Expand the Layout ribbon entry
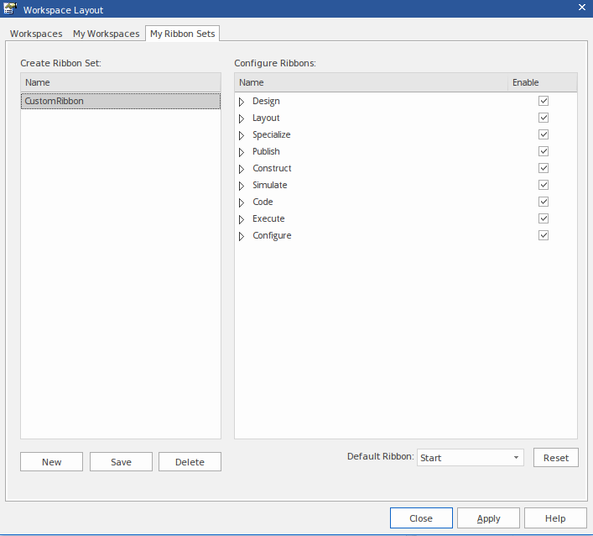The width and height of the screenshot is (593, 536). pyautogui.click(x=242, y=118)
